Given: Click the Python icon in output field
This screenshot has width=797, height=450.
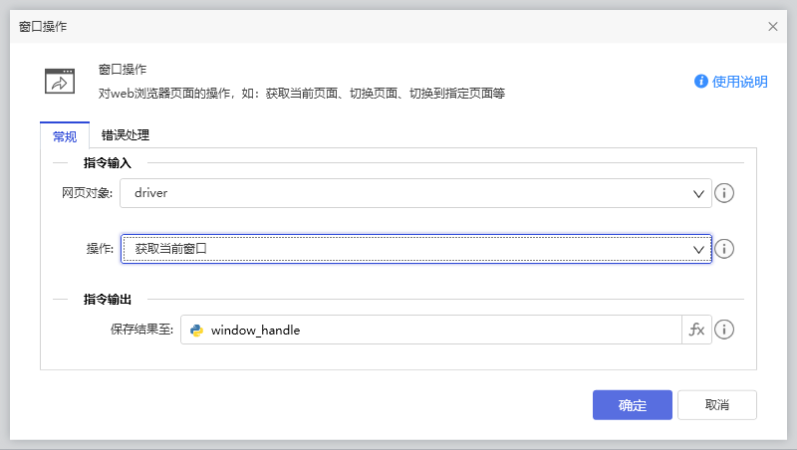Looking at the screenshot, I should pyautogui.click(x=197, y=330).
